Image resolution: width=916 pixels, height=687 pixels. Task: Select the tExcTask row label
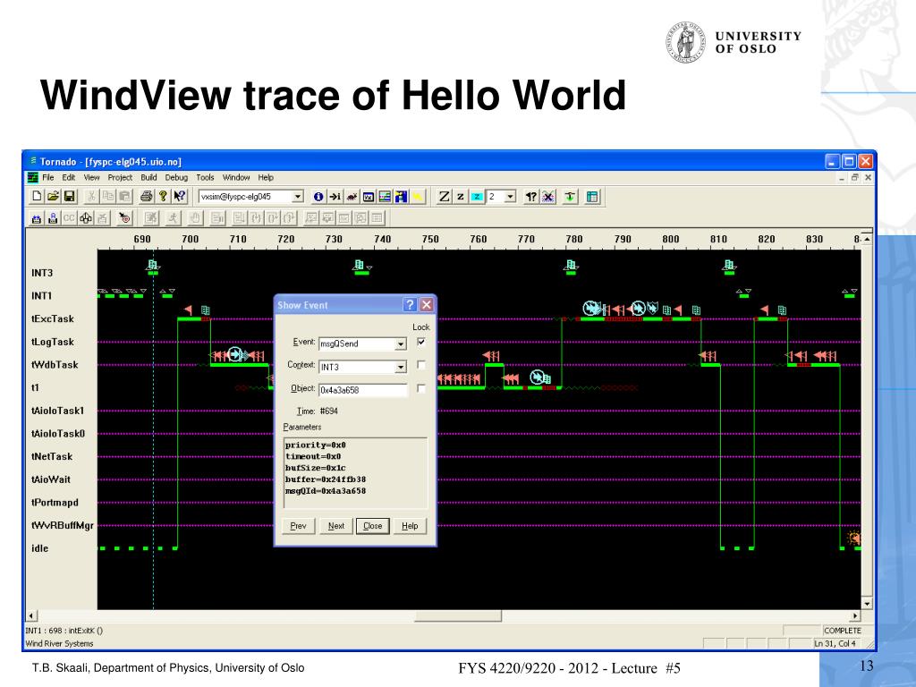point(53,319)
